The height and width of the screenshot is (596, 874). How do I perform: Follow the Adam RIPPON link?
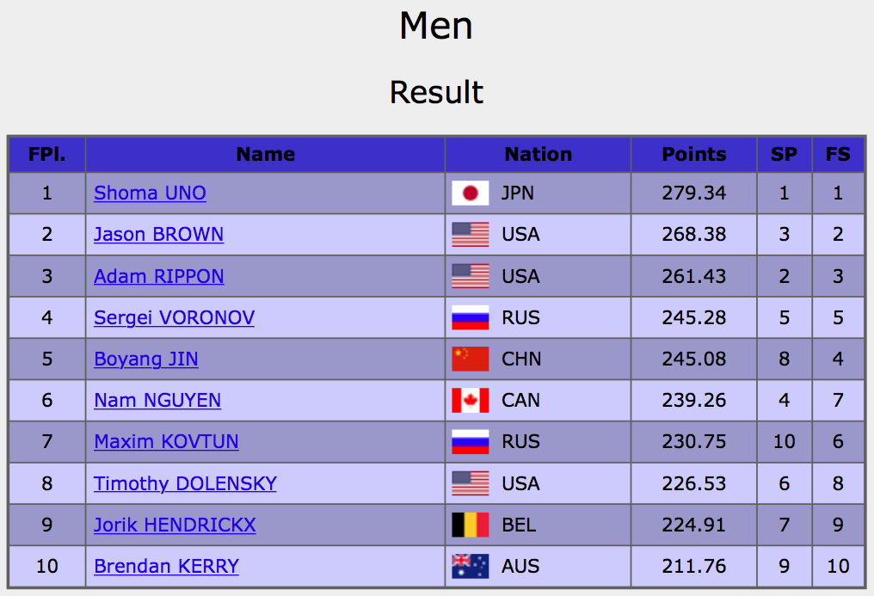coord(159,276)
